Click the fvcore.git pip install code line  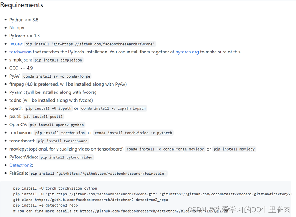click(152, 194)
